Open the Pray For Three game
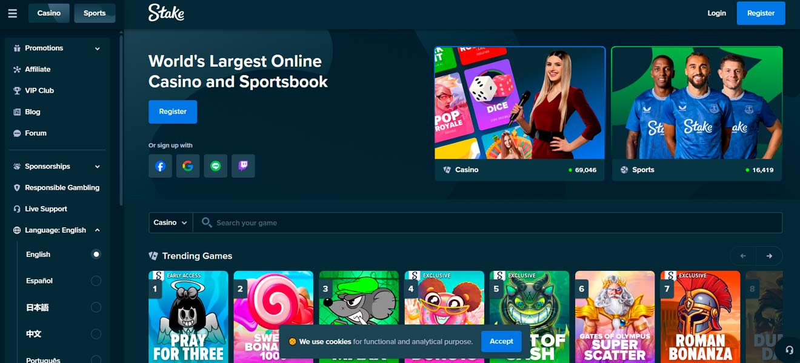800x363 pixels. [188, 317]
